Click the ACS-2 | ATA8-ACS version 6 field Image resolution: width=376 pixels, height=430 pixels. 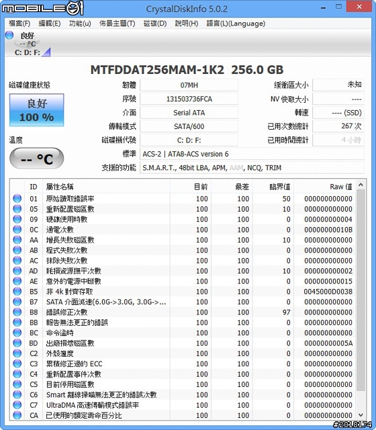(x=252, y=154)
